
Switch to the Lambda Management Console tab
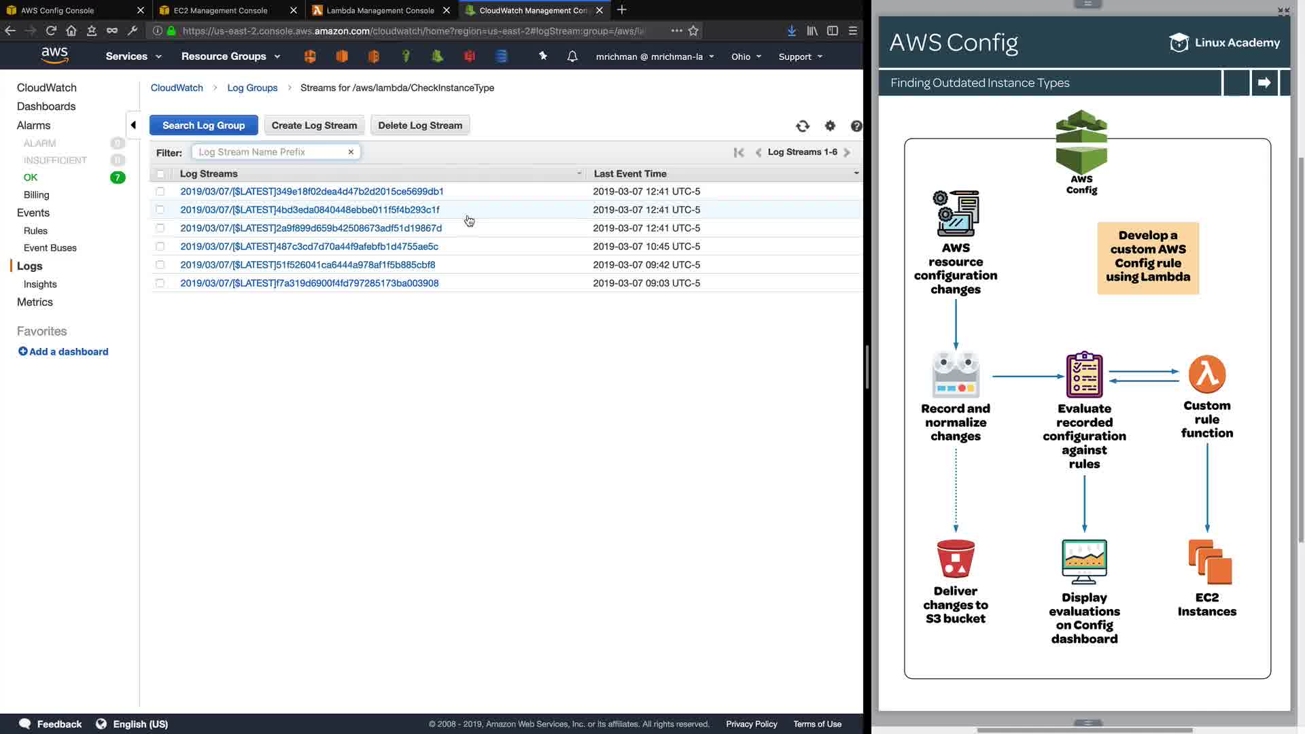[x=379, y=10]
